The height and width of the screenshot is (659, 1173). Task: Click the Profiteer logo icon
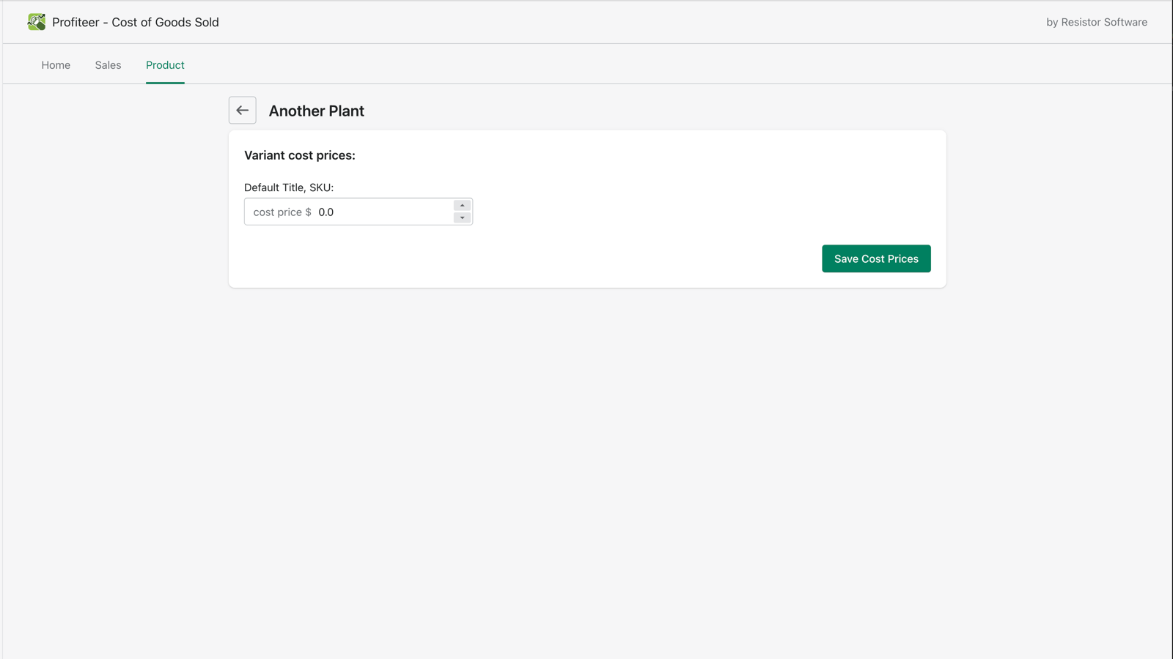(36, 22)
